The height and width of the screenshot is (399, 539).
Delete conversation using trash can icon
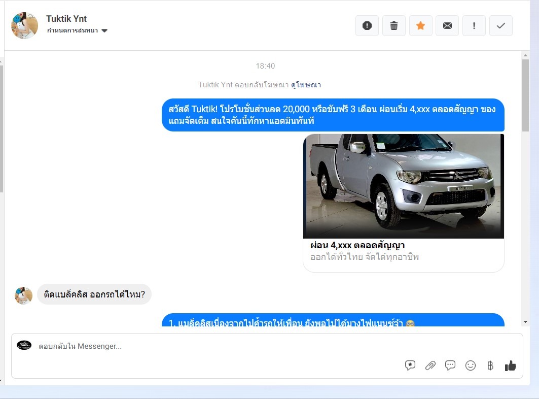click(x=394, y=26)
